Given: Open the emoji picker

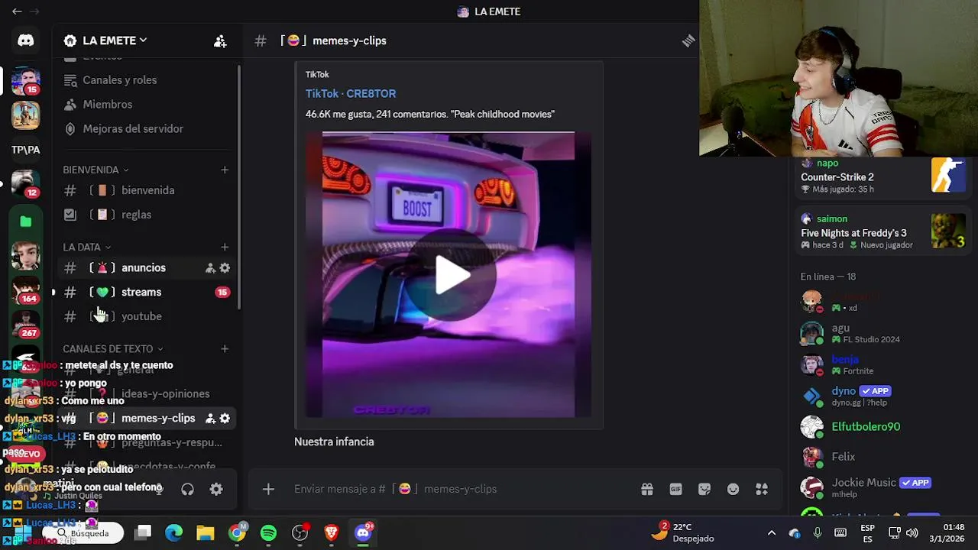Looking at the screenshot, I should point(733,489).
